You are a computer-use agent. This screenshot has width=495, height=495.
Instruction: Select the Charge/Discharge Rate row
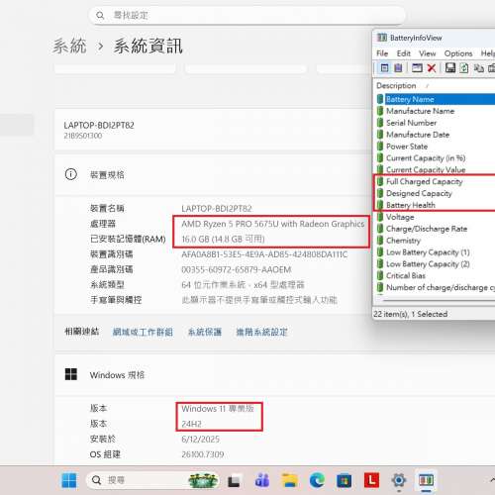[x=436, y=229]
